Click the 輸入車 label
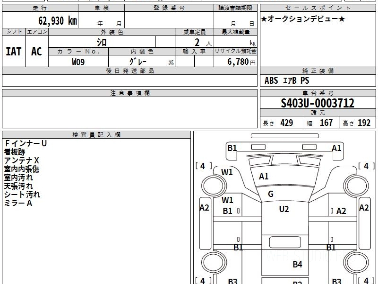The image size is (378, 284). [x=194, y=51]
